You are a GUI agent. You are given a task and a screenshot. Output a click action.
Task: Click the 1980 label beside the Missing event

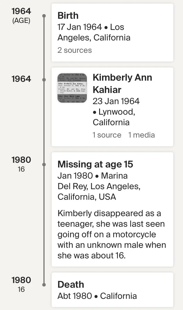click(x=21, y=160)
